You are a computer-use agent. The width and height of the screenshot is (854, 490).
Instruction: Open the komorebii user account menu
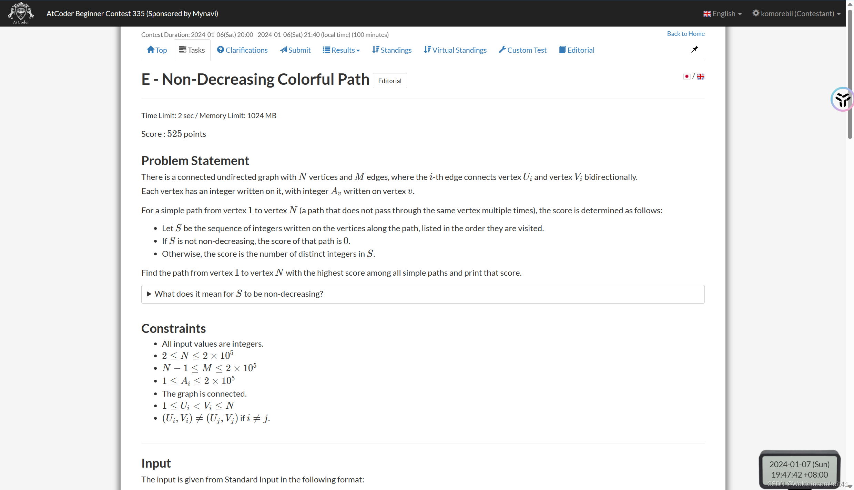(796, 14)
